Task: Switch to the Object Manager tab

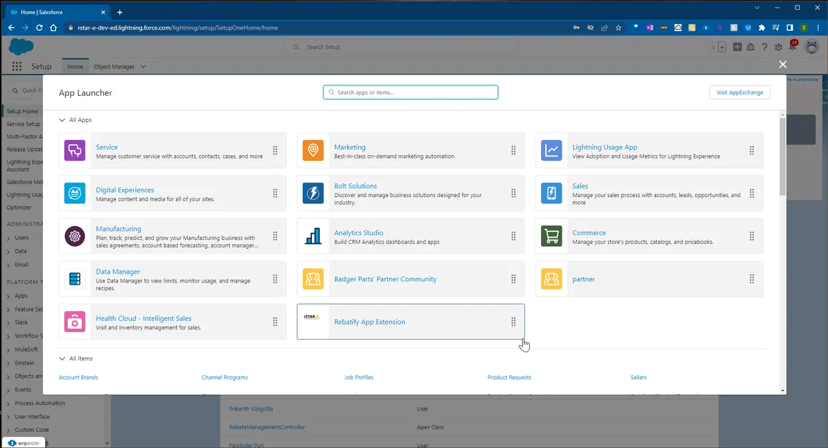Action: 114,67
